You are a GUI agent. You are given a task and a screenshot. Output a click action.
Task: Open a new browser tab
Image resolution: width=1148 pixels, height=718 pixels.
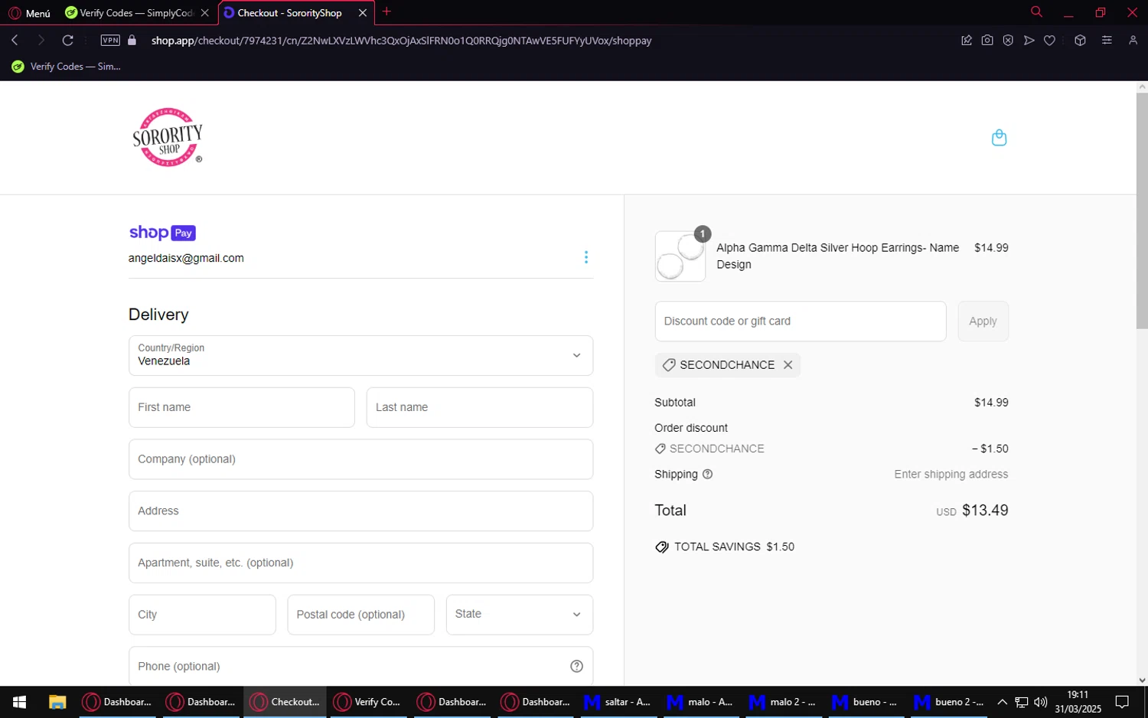click(386, 11)
